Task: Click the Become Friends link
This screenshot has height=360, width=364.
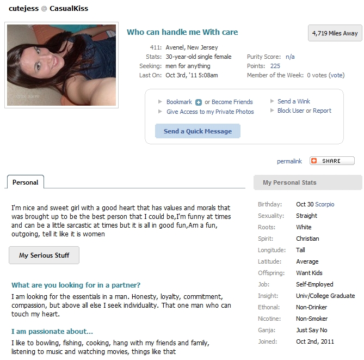Action: pyautogui.click(x=232, y=102)
